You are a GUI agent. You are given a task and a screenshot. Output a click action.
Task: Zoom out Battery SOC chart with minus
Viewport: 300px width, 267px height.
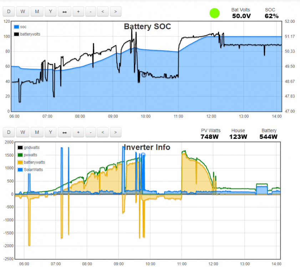tap(91, 11)
